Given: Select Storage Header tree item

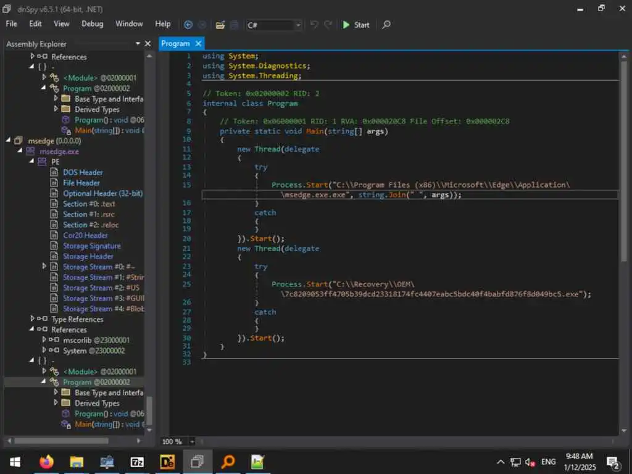Looking at the screenshot, I should coord(88,256).
